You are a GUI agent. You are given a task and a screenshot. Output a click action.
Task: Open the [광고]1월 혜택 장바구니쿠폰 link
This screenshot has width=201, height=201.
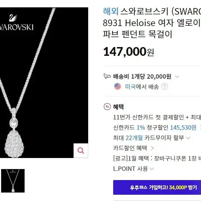pyautogui.click(x=157, y=158)
